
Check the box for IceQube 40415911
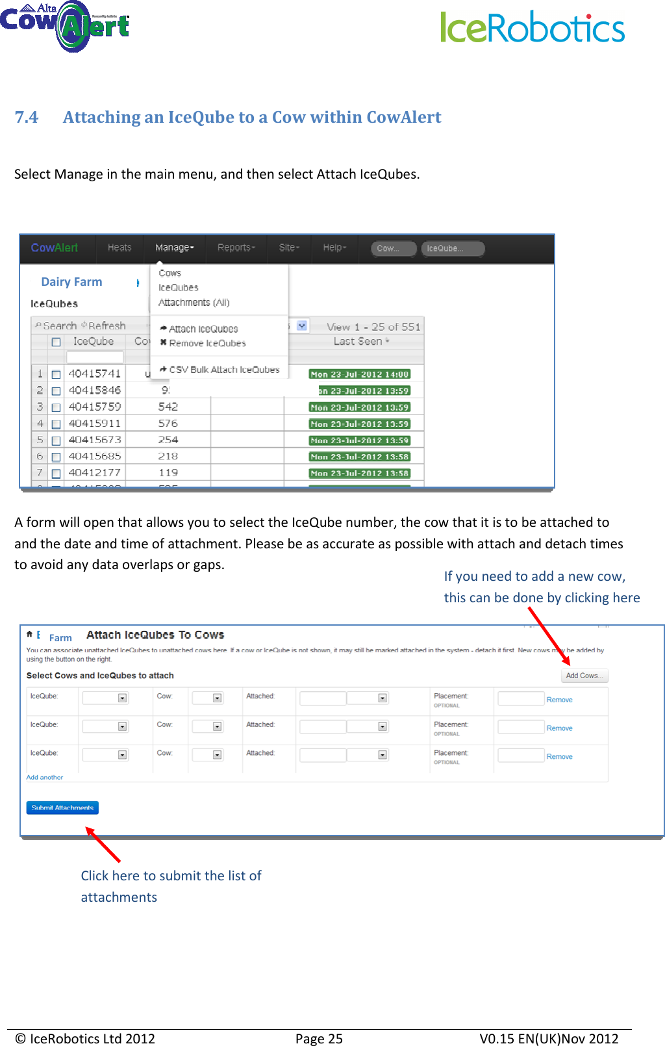56,424
